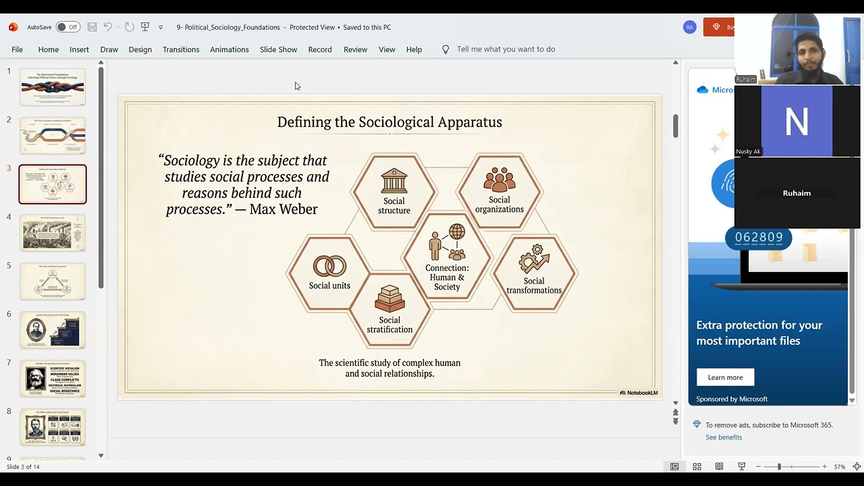This screenshot has height=486, width=864.
Task: Click the Social transformations hexagon
Action: coord(534,273)
